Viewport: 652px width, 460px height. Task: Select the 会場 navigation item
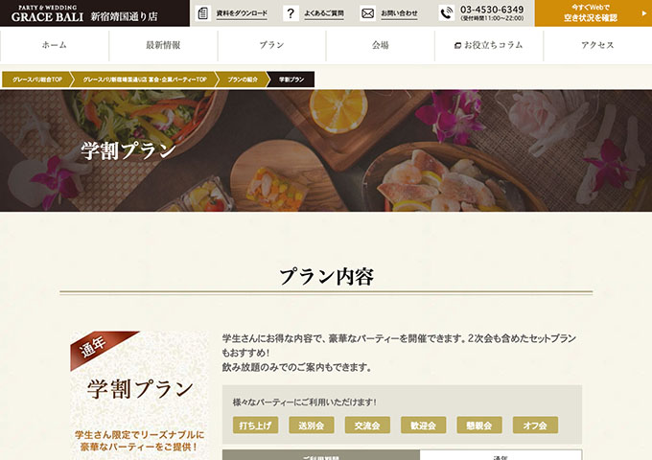click(380, 45)
